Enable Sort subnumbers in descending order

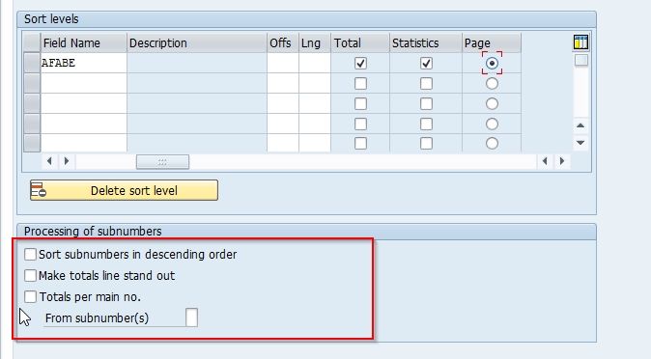click(30, 254)
